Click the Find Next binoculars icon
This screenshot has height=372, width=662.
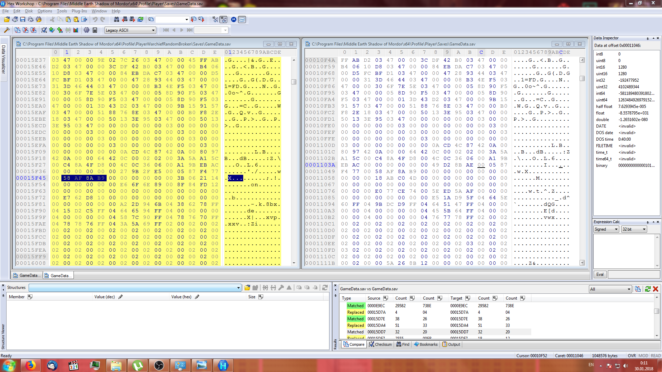click(132, 19)
